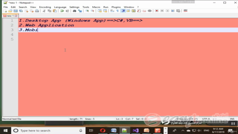
Task: Click the Redo toolbar icon
Action: (x=67, y=11)
